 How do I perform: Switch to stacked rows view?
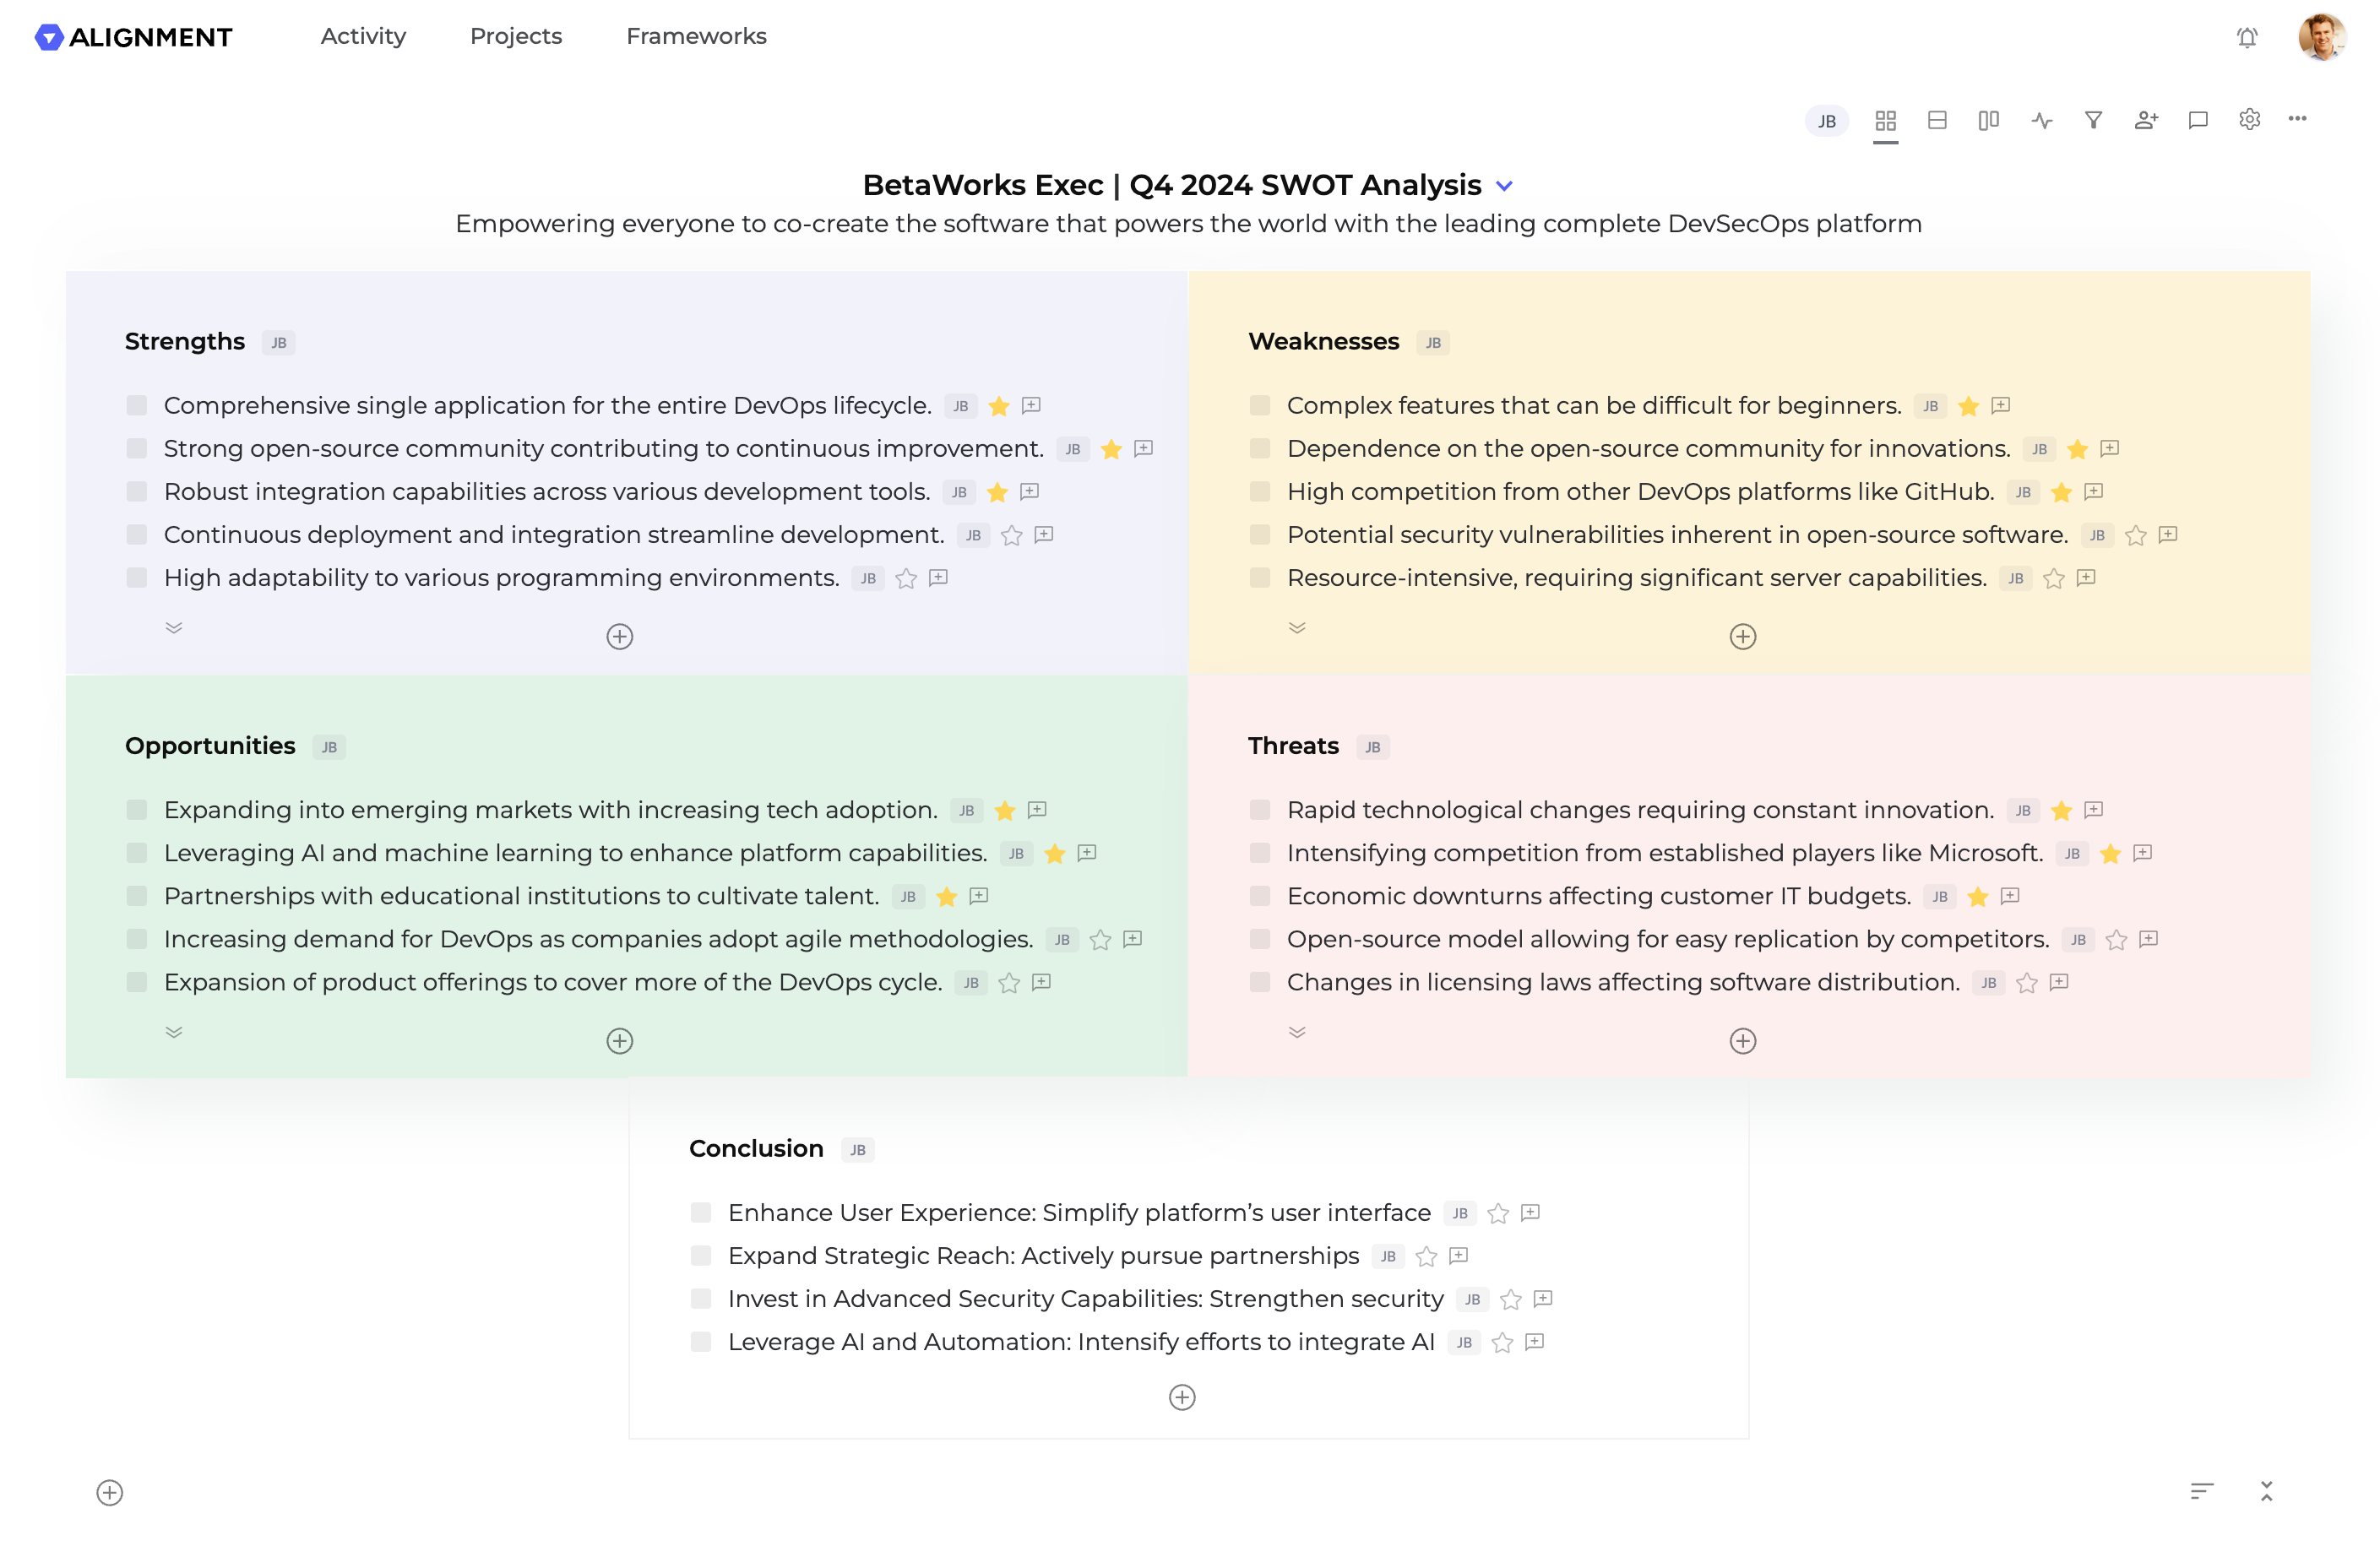point(1937,120)
